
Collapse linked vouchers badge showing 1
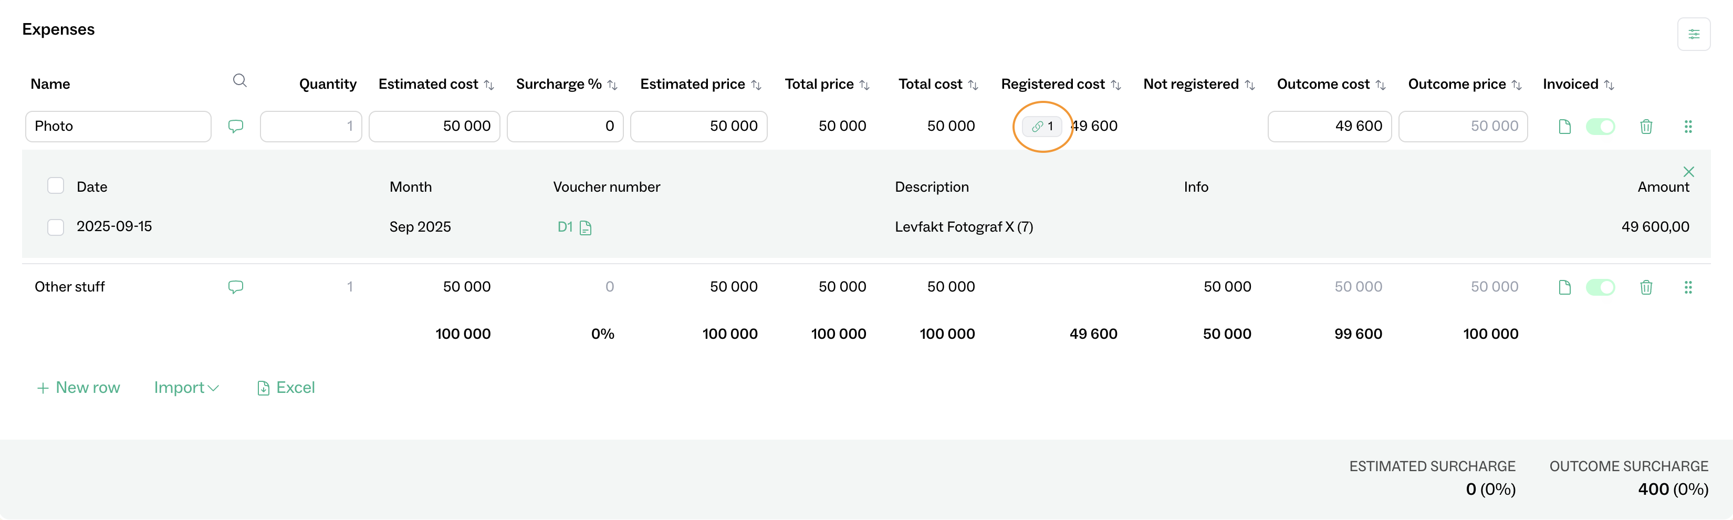click(1041, 127)
